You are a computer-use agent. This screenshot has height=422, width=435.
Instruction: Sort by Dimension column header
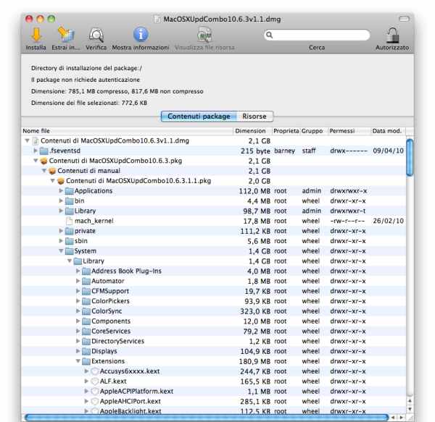coord(252,131)
